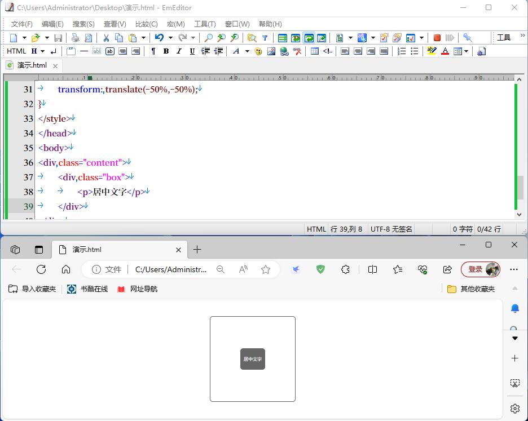Open a new tab in Edge
Viewport: 528px width, 421px height.
(197, 249)
